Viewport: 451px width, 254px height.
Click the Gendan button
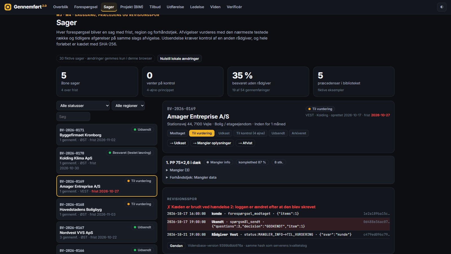click(x=176, y=246)
